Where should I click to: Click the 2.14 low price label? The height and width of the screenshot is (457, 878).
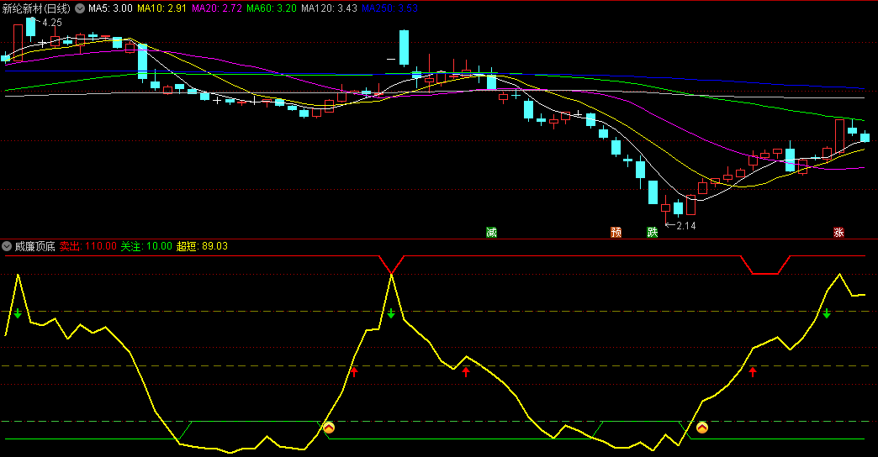[x=686, y=225]
